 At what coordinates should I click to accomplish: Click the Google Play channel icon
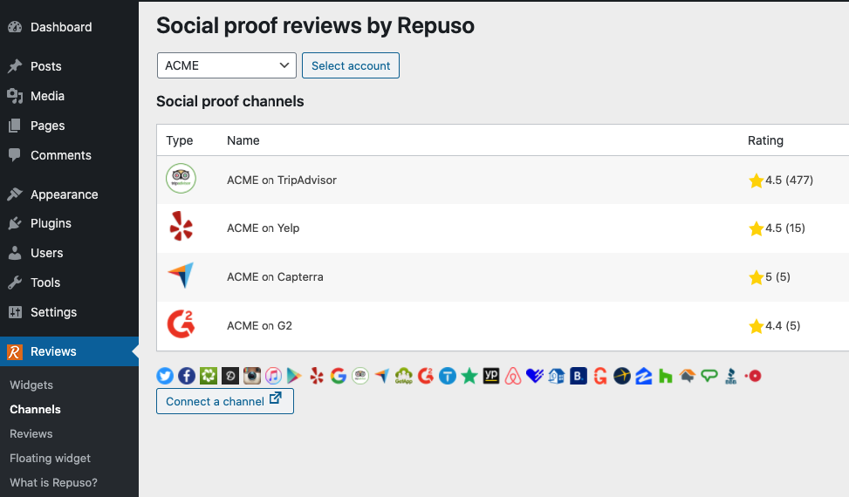[294, 376]
